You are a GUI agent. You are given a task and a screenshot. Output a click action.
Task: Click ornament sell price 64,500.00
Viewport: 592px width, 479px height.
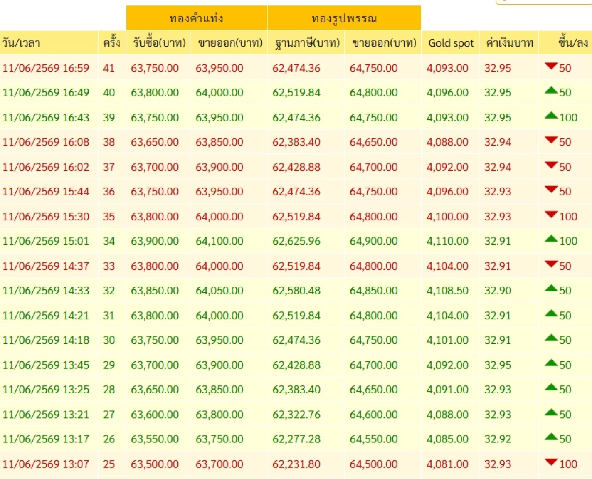pos(373,464)
